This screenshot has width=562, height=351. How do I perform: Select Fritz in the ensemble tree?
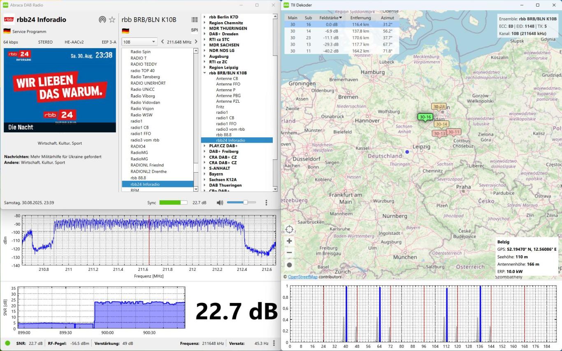coord(220,107)
